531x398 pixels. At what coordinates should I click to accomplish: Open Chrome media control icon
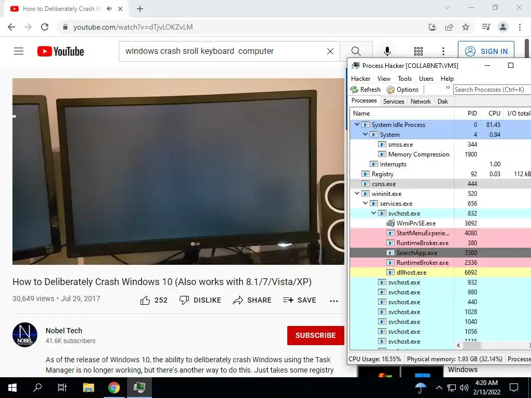click(x=486, y=27)
